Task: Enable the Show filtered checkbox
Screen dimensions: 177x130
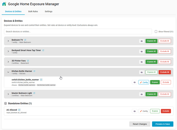Action: pyautogui.click(x=156, y=32)
